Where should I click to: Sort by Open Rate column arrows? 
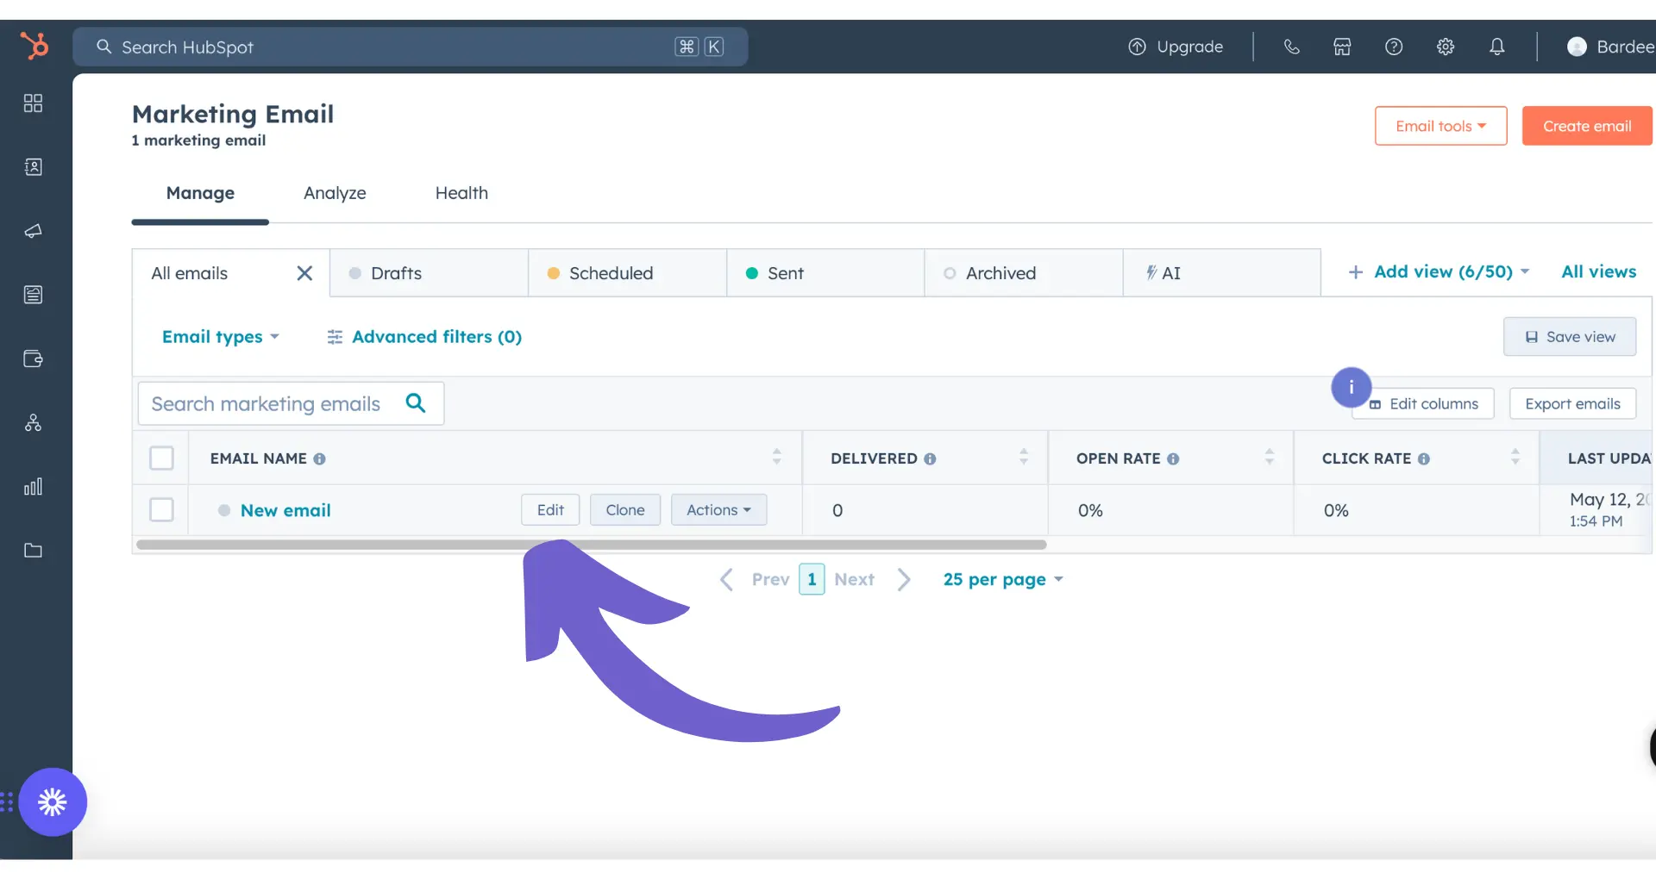pos(1270,458)
